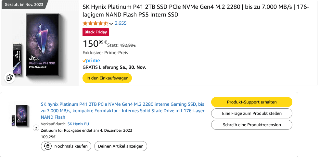Open the 3.655 customer ratings link
This screenshot has width=319, height=157.
pyautogui.click(x=121, y=23)
